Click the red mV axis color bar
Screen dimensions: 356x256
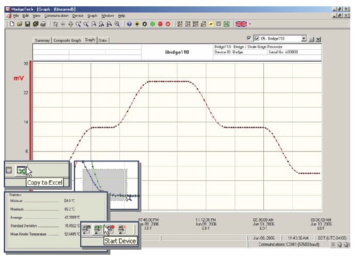31,111
